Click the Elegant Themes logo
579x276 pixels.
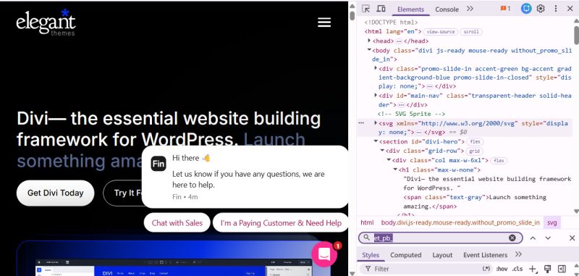(46, 22)
